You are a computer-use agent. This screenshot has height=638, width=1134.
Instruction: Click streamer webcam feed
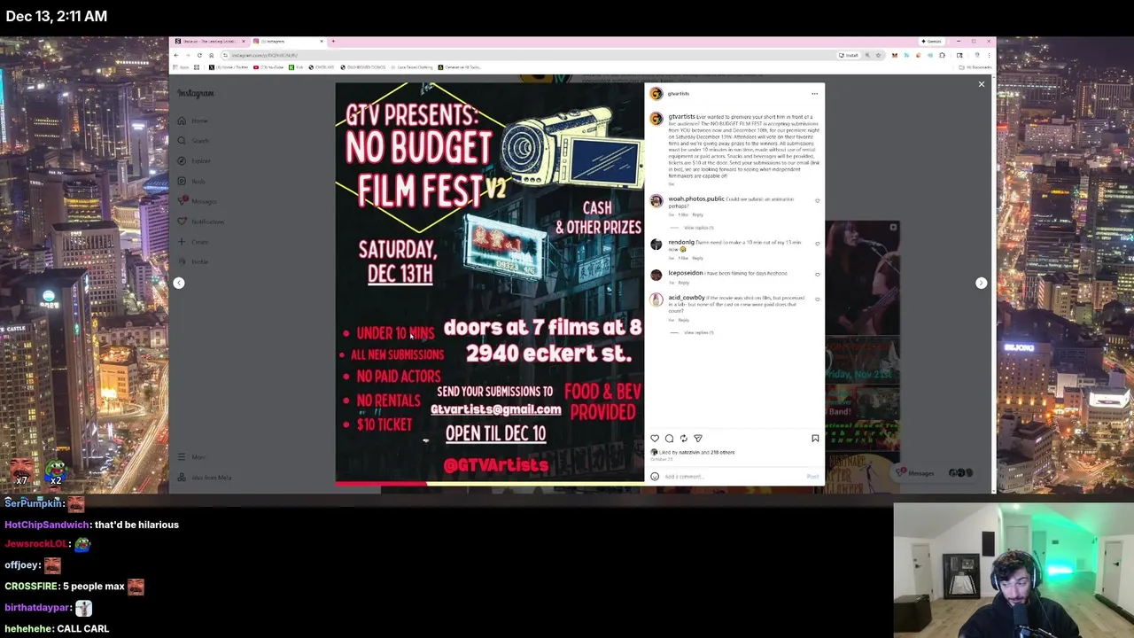point(1014,571)
